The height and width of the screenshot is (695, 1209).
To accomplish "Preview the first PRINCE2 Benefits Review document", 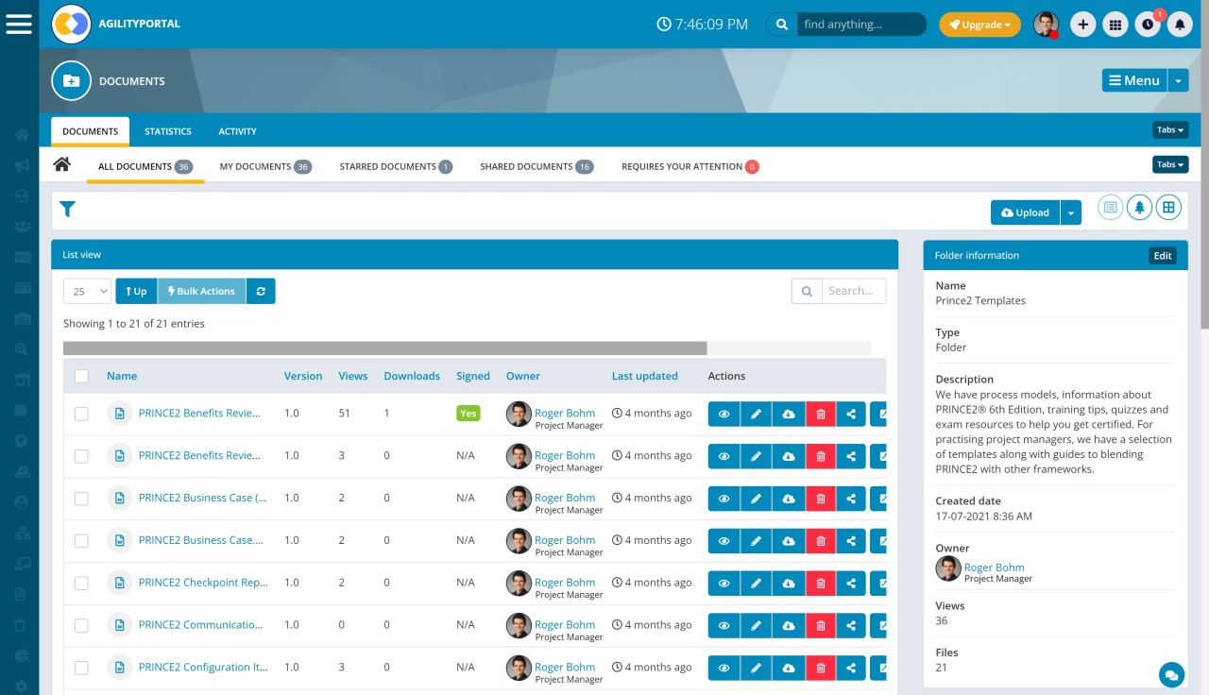I will [x=724, y=413].
